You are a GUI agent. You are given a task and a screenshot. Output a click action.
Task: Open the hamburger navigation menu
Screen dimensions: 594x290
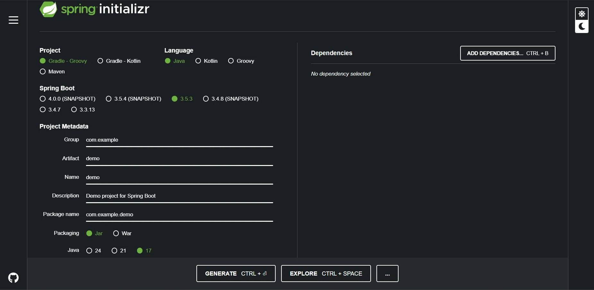13,20
